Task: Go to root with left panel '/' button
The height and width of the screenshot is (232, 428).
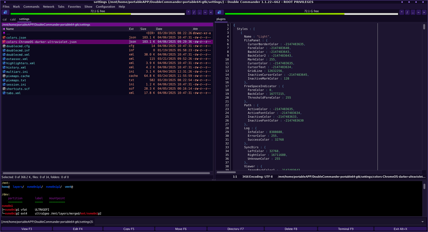Action: click(x=194, y=12)
